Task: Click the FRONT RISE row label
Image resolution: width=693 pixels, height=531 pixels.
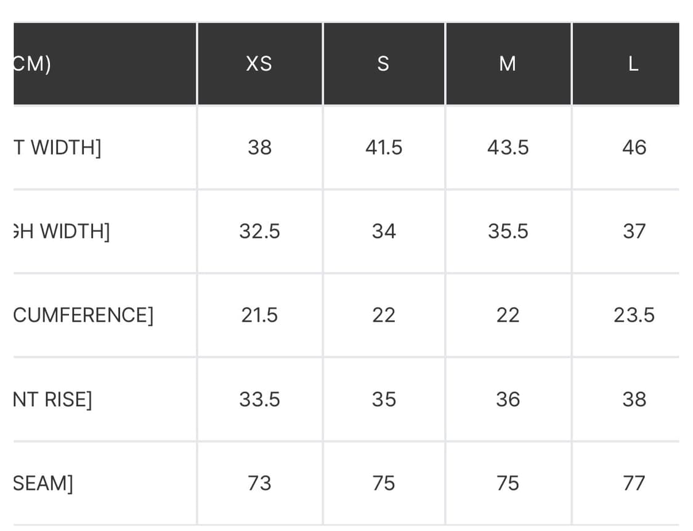Action: (52, 399)
